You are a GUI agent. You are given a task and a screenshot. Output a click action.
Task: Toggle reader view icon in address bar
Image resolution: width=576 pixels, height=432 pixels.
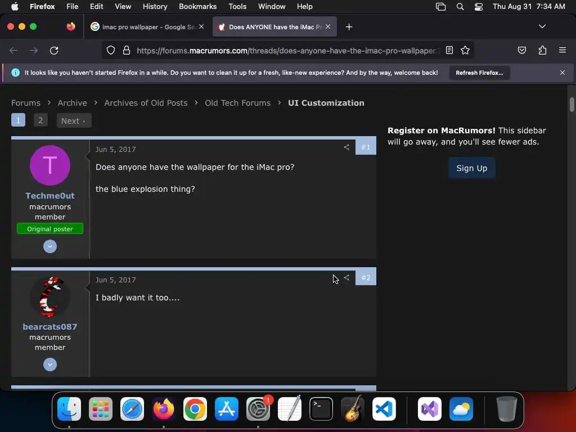tap(449, 50)
